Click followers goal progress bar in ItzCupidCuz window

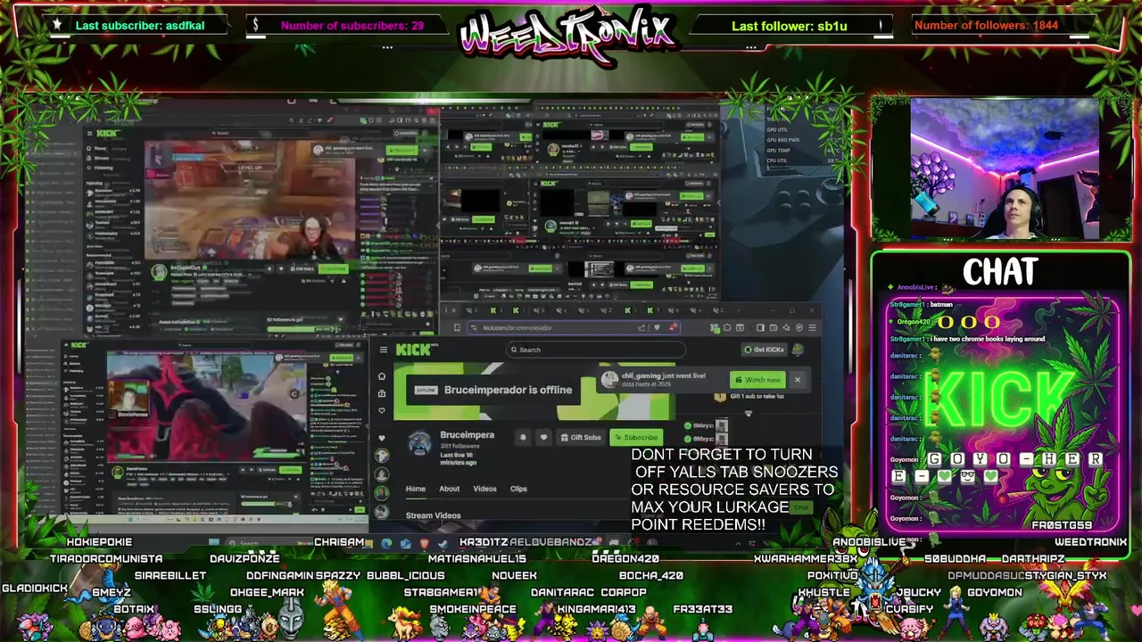pos(304,329)
